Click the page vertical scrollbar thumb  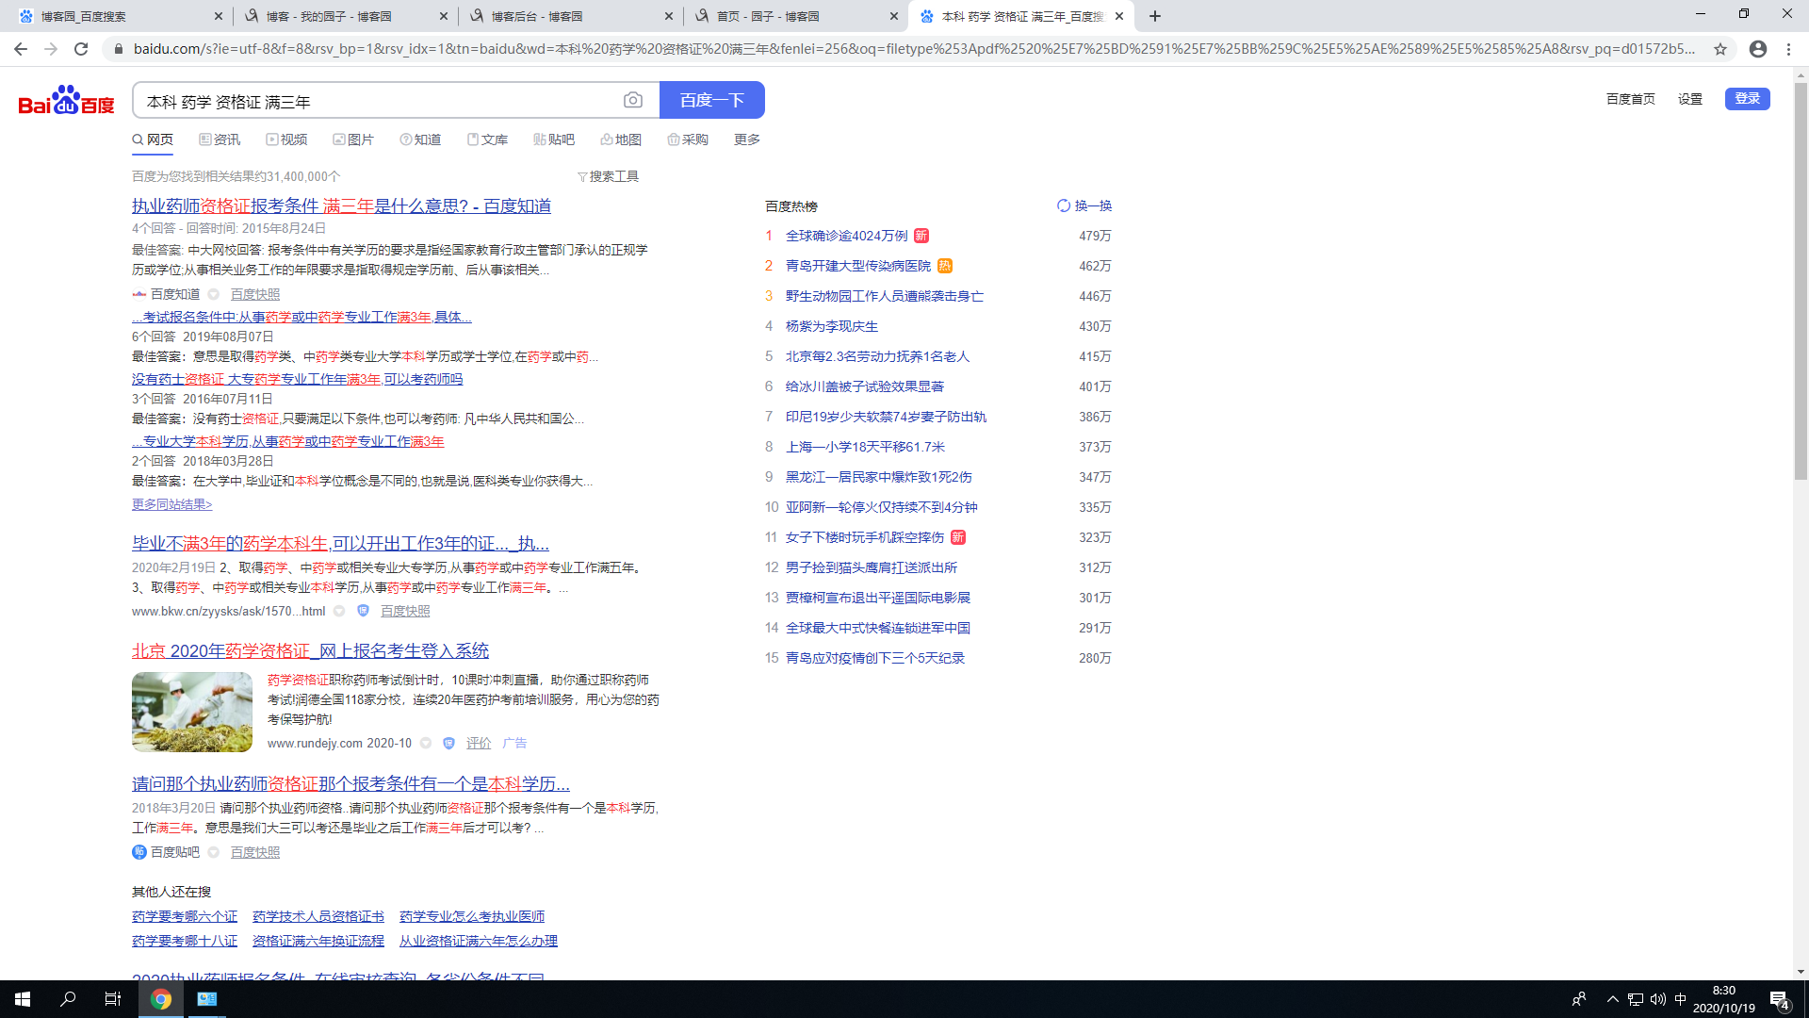click(x=1801, y=283)
